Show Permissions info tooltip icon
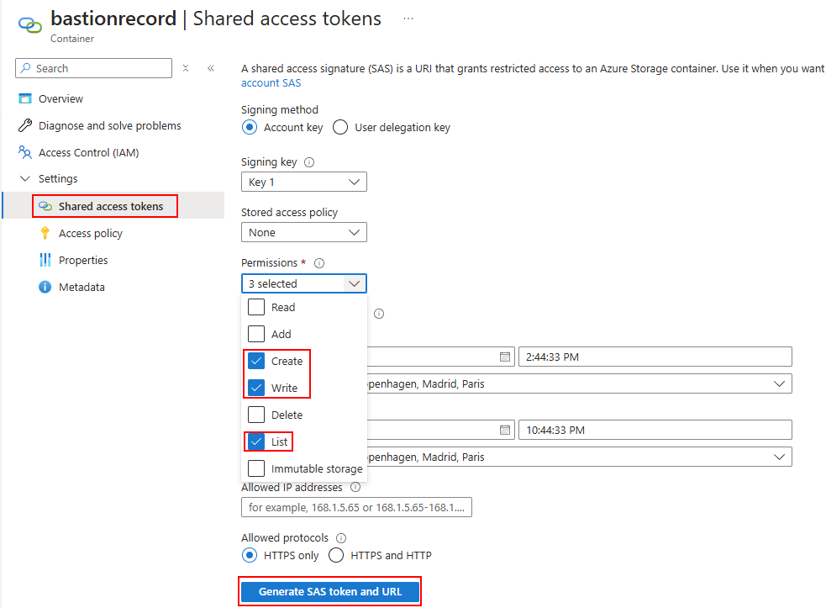Image resolution: width=826 pixels, height=608 pixels. [319, 263]
